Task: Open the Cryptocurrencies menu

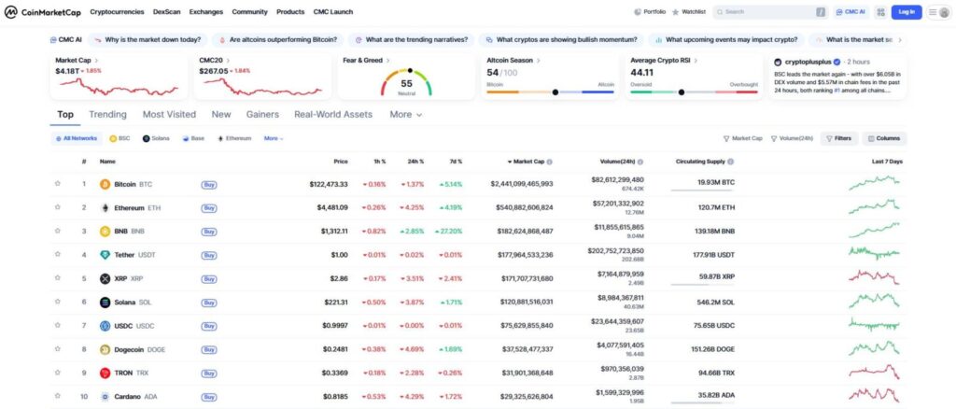Action: tap(117, 11)
